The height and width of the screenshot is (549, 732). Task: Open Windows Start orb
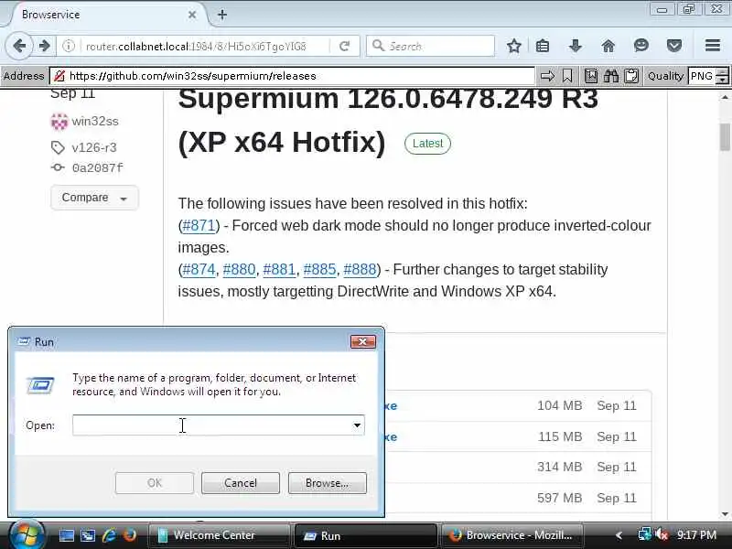tap(27, 535)
